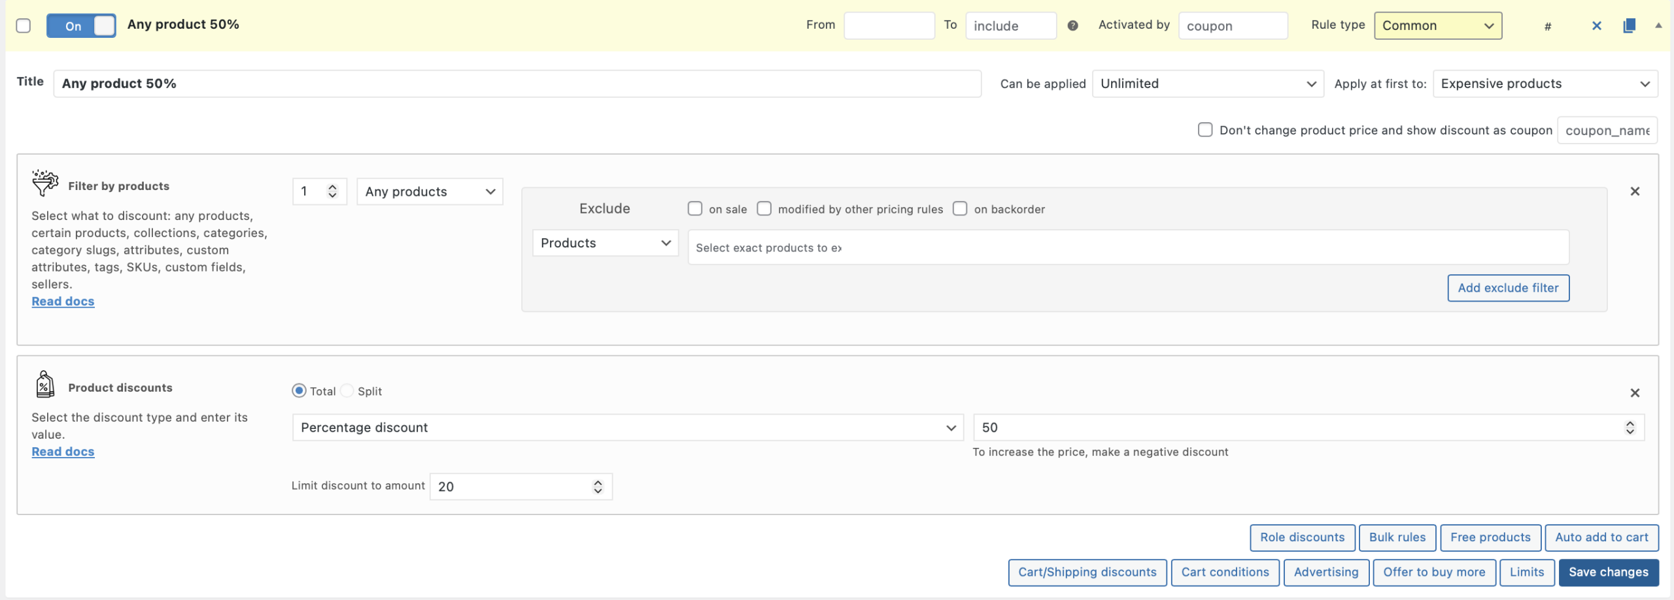Image resolution: width=1674 pixels, height=600 pixels.
Task: Enable 'Don't change product price' coupon checkbox
Action: coord(1204,130)
